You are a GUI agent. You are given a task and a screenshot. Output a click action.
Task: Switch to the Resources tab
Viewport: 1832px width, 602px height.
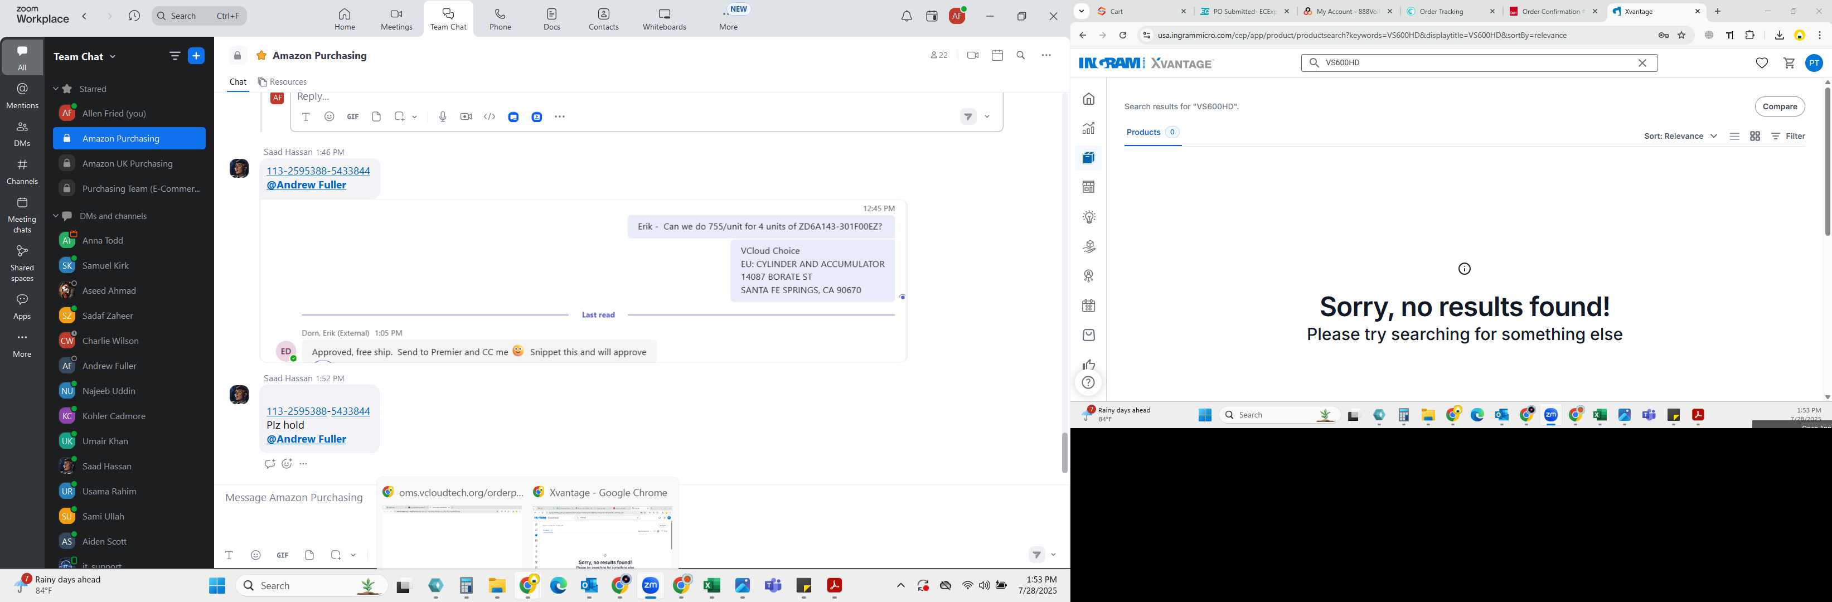pos(282,82)
